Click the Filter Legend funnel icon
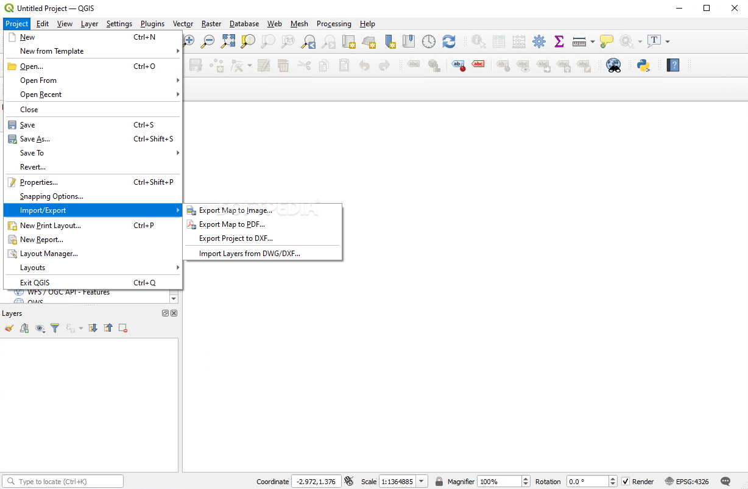Screen dimensions: 748x489 55,328
